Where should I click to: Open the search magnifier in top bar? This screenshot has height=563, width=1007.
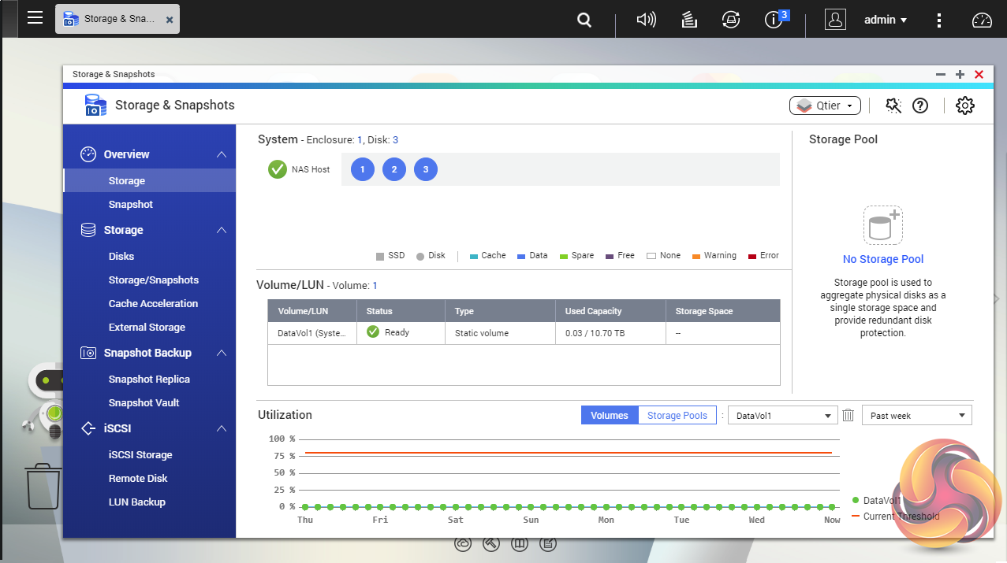click(x=584, y=20)
